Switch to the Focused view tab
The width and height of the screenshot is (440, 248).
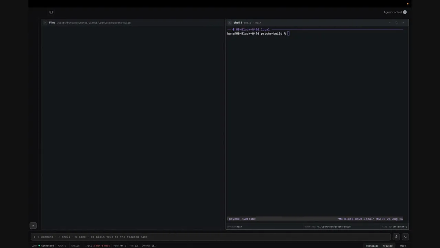(x=387, y=246)
